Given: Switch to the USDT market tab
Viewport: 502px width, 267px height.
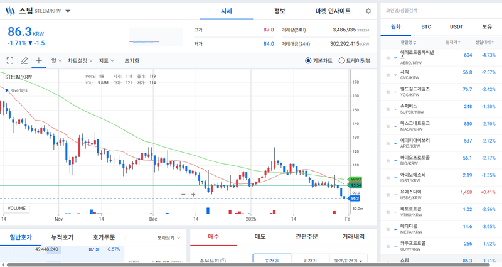Looking at the screenshot, I should coord(456,27).
